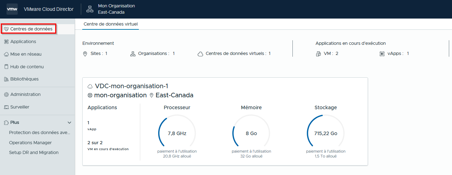The image size is (452, 175).
Task: Open Applications in the sidebar
Action: (x=23, y=42)
